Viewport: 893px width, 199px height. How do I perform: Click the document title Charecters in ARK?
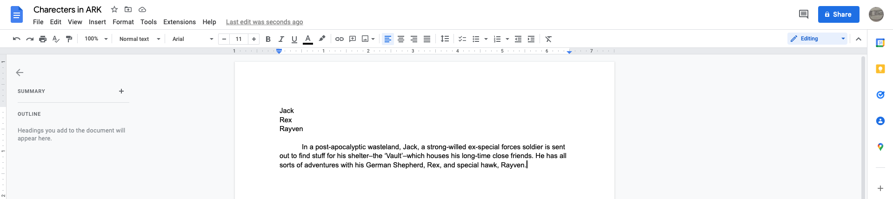click(x=67, y=10)
